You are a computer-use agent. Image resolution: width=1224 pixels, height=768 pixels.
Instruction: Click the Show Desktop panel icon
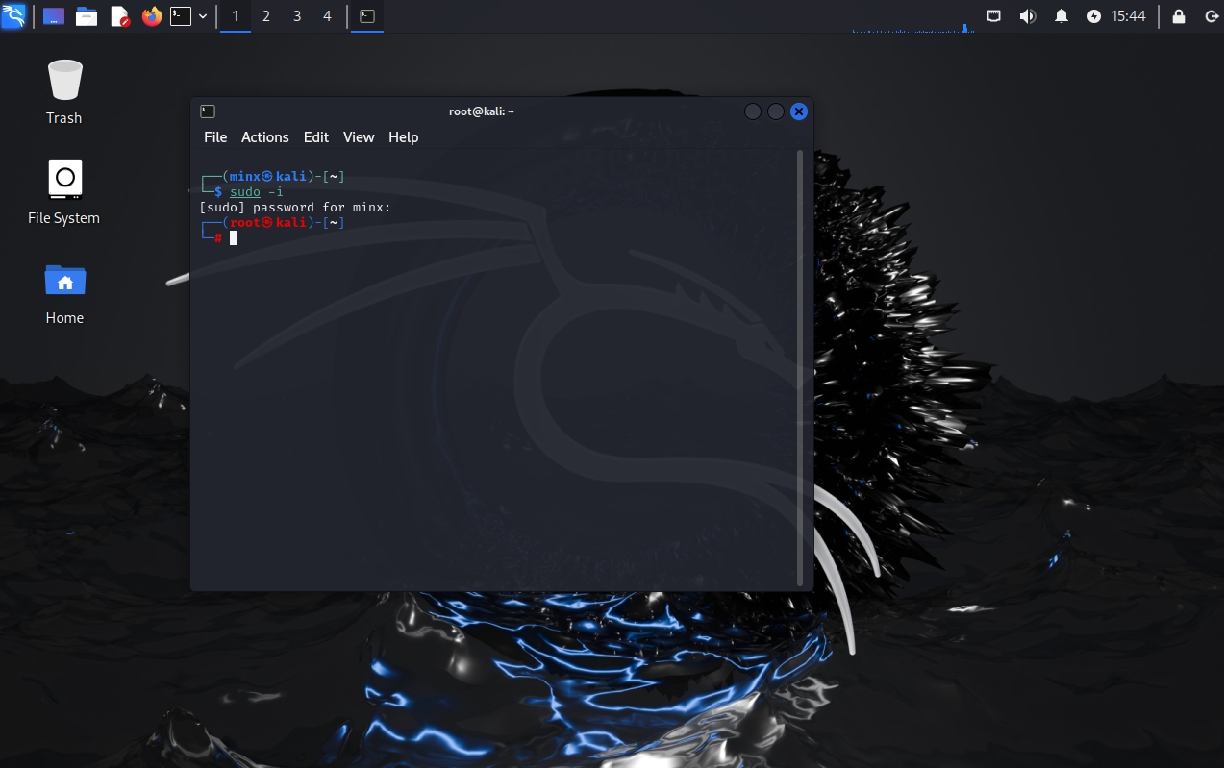[x=54, y=16]
